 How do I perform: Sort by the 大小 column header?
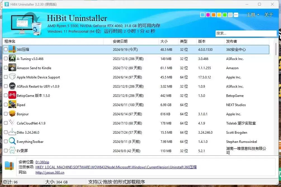click(164, 41)
